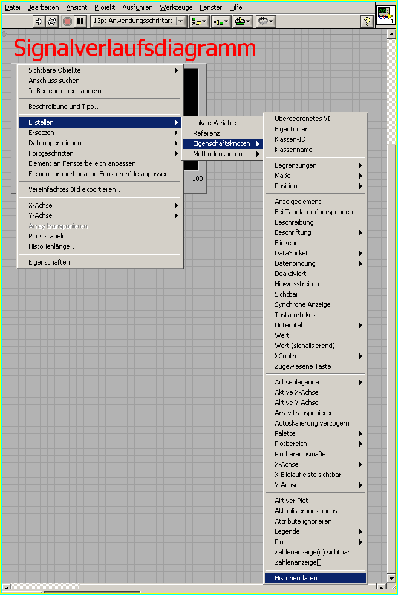Click the vertical scrollbar up arrow
398x595 pixels.
click(391, 34)
